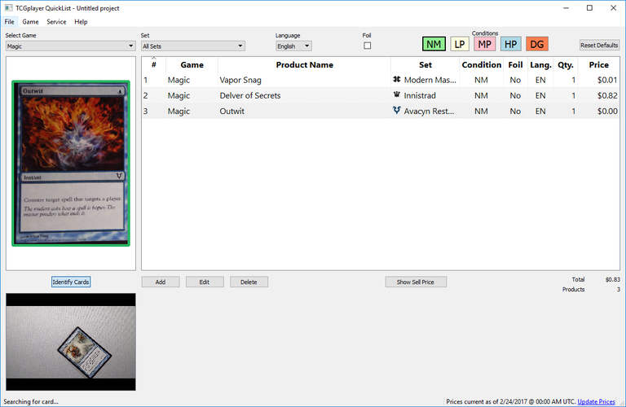This screenshot has height=407, width=626.
Task: Open the Select Game dropdown
Action: point(70,46)
